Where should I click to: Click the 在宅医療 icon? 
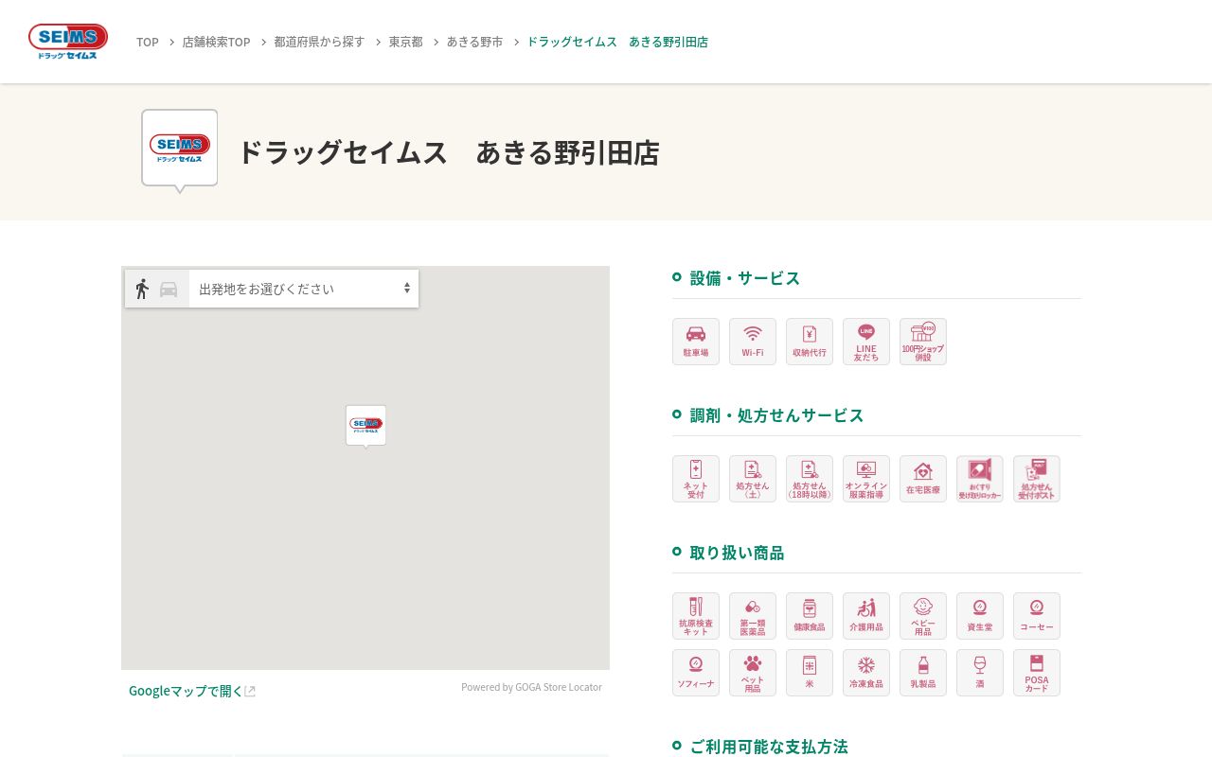tap(923, 479)
